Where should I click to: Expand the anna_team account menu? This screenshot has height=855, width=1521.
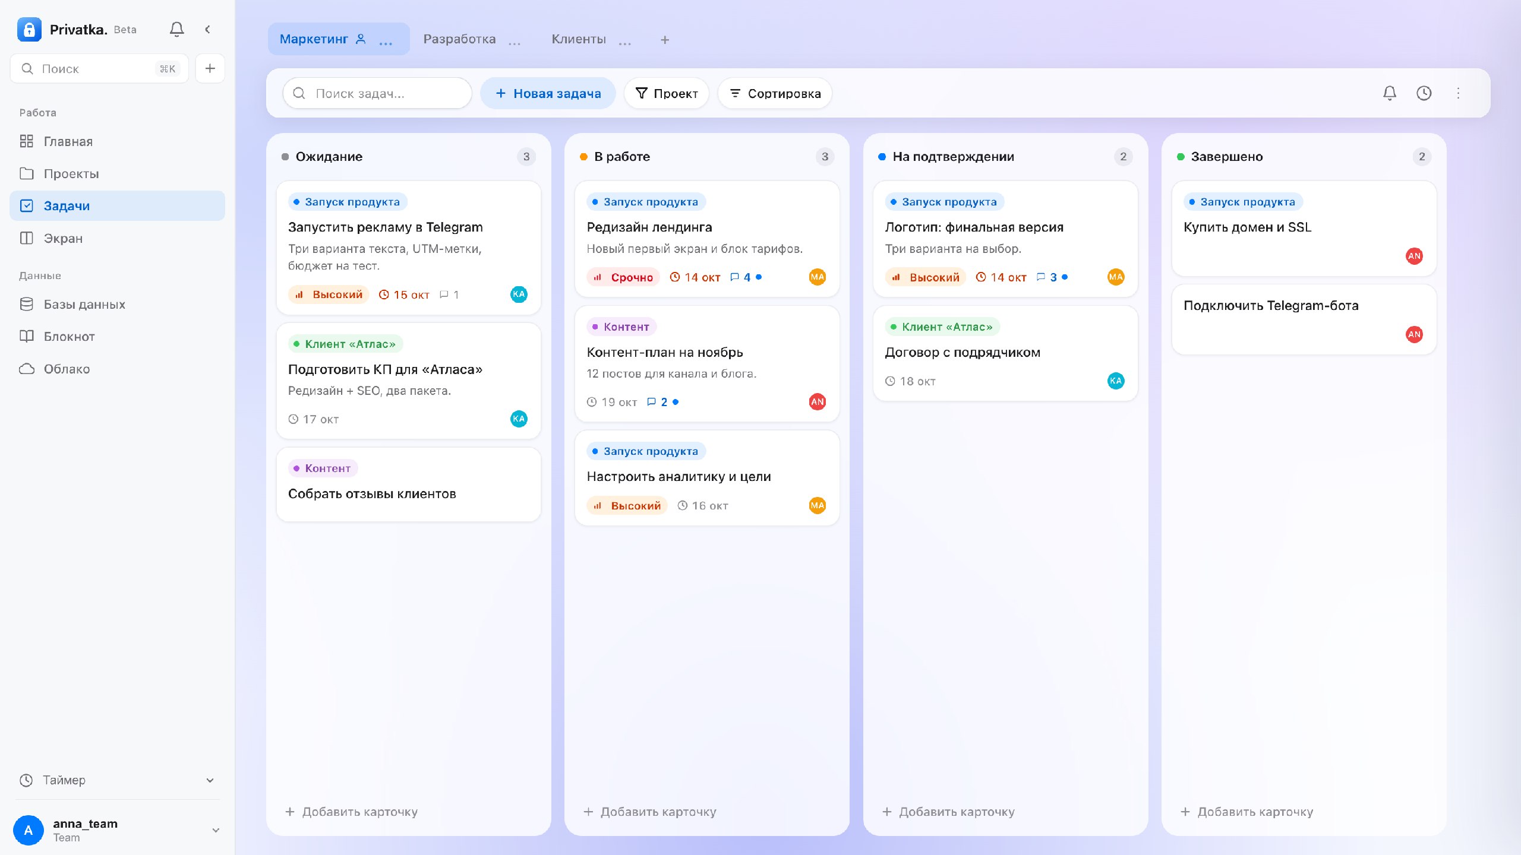pos(216,830)
